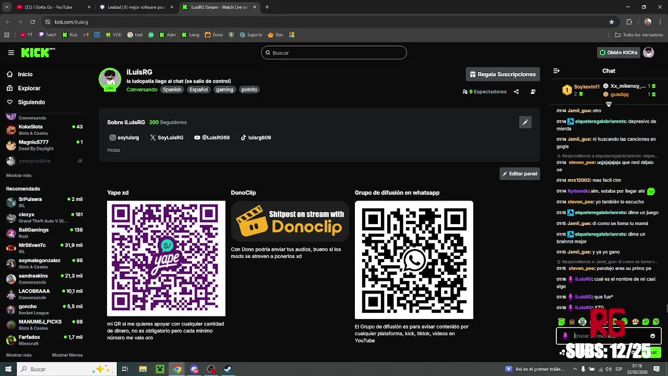
Task: Open Farfadox recommended channel
Action: (x=44, y=340)
